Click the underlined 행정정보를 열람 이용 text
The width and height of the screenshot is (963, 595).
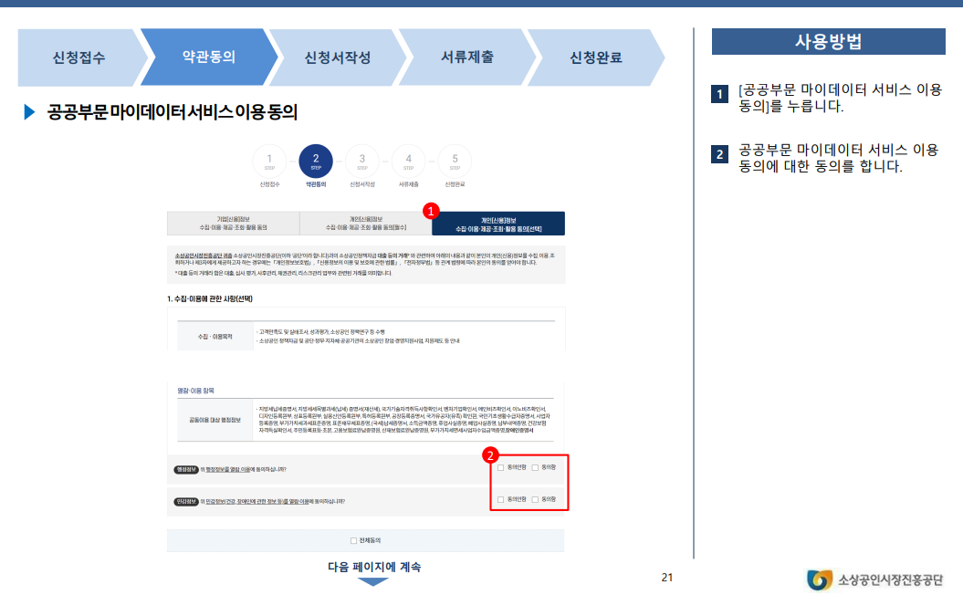click(227, 470)
